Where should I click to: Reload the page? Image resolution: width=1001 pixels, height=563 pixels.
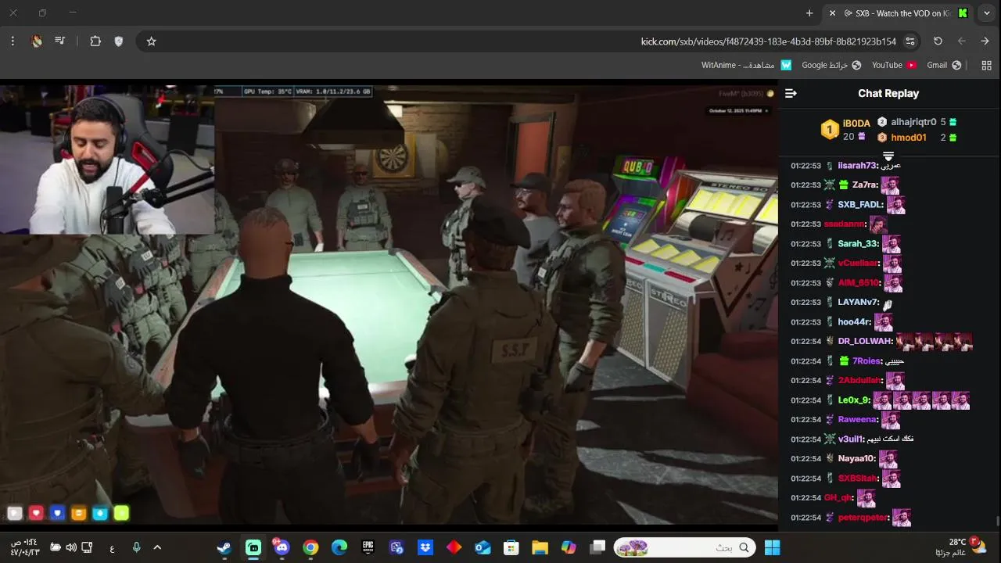click(x=938, y=41)
